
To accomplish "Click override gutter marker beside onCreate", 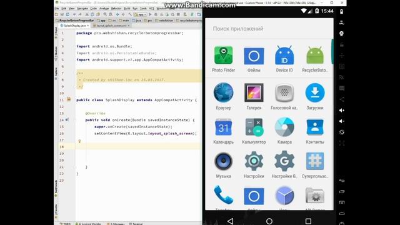I will (x=67, y=119).
